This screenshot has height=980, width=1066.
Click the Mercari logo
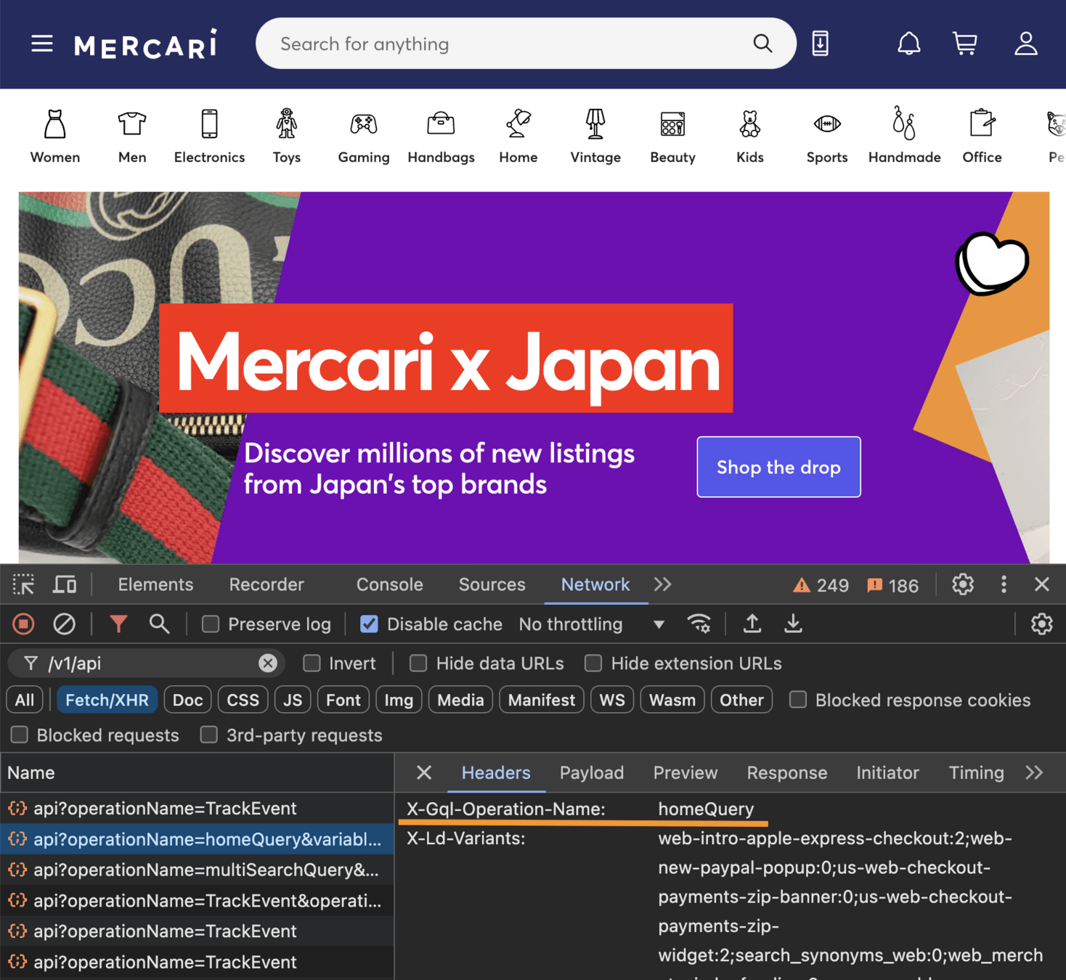coord(145,44)
